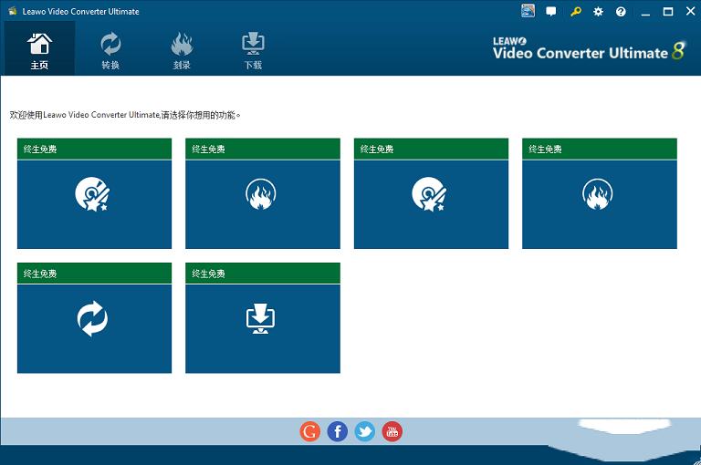
Task: Open settings via the gear icon
Action: pyautogui.click(x=598, y=12)
